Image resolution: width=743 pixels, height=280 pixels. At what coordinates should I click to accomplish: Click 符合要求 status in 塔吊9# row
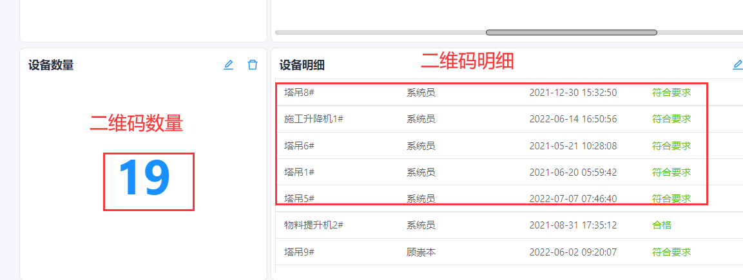click(671, 252)
